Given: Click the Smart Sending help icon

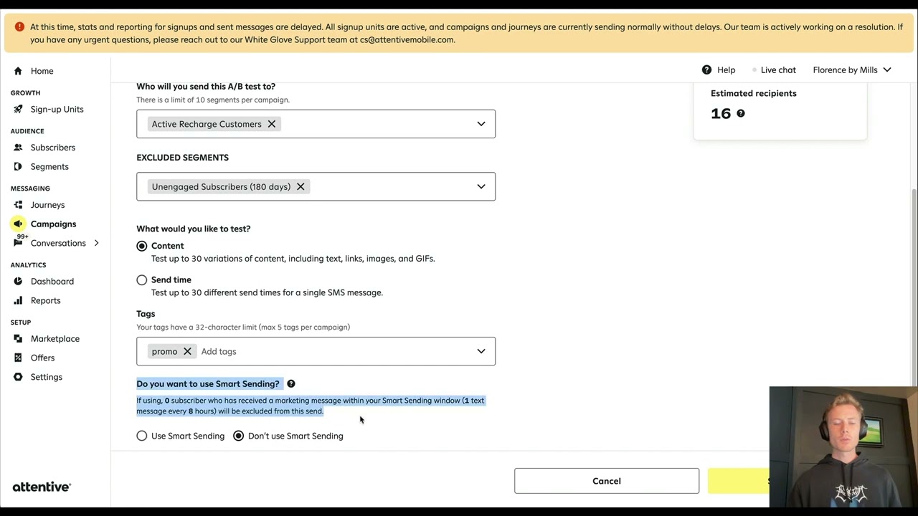Looking at the screenshot, I should click(x=290, y=384).
